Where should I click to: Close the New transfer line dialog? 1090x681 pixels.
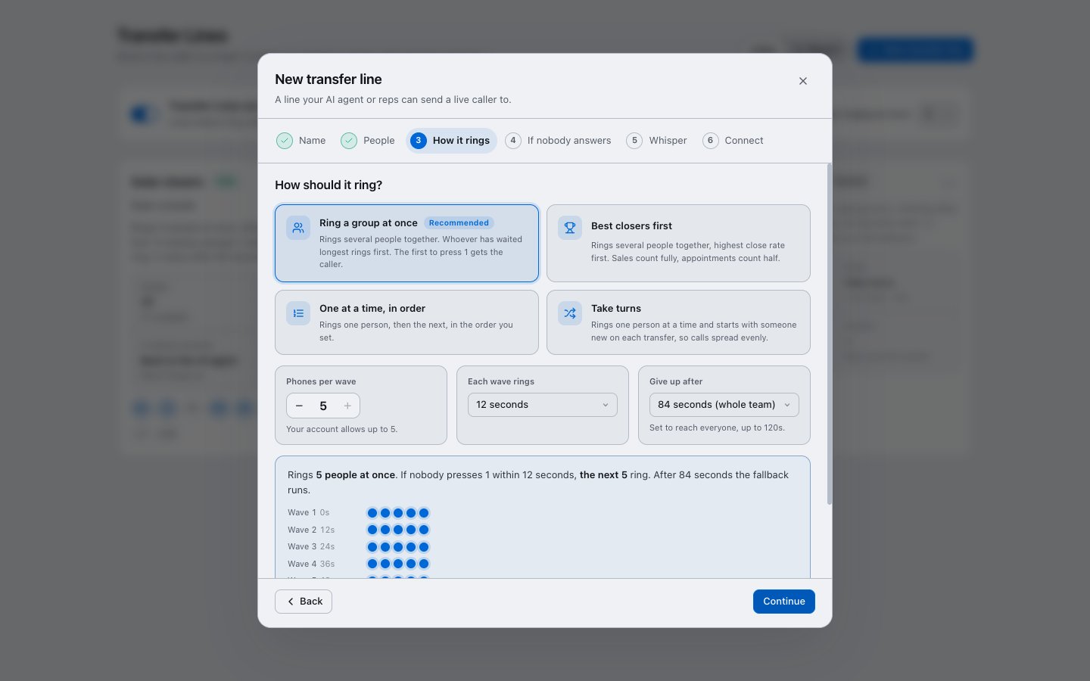(803, 81)
